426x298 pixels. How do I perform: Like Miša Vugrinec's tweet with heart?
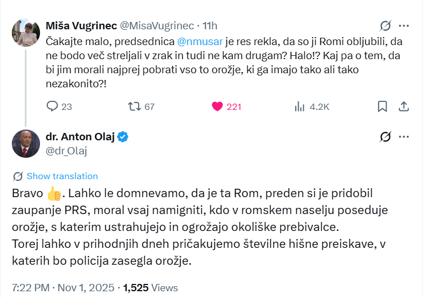click(217, 106)
